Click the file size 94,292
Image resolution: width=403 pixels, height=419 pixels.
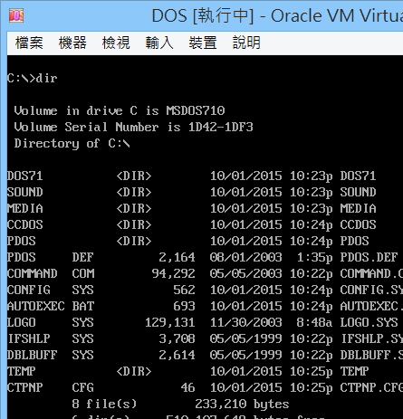pyautogui.click(x=173, y=273)
